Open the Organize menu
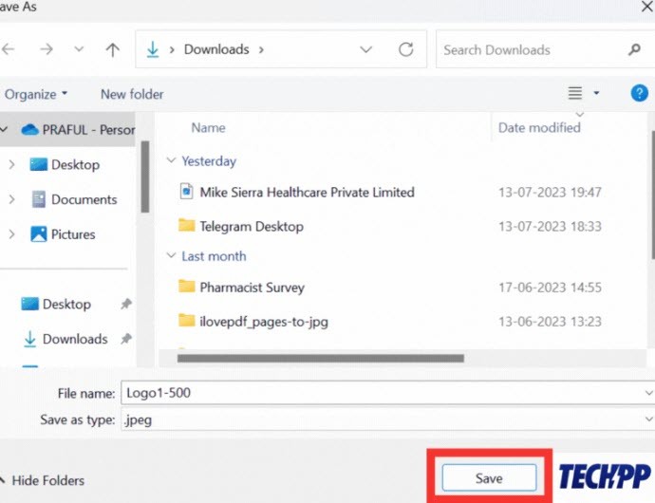The image size is (655, 503). (x=36, y=94)
